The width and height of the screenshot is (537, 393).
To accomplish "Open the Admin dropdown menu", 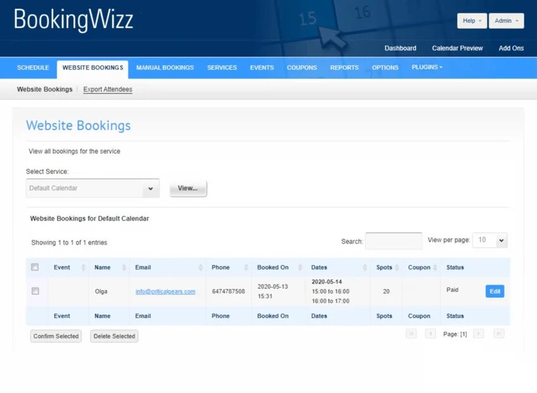I will click(506, 21).
